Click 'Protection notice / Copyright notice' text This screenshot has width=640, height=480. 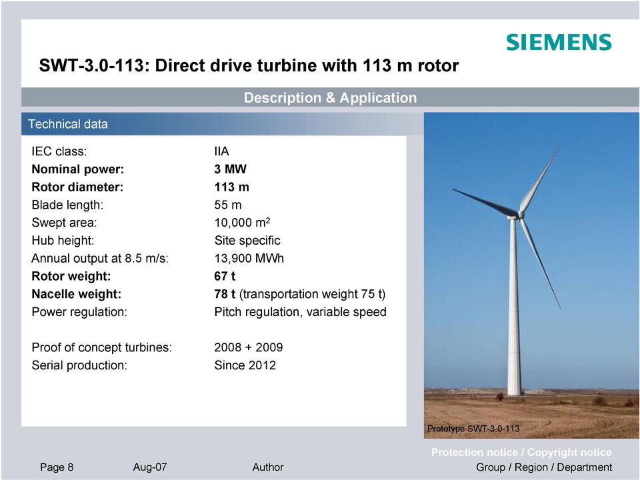pyautogui.click(x=521, y=452)
